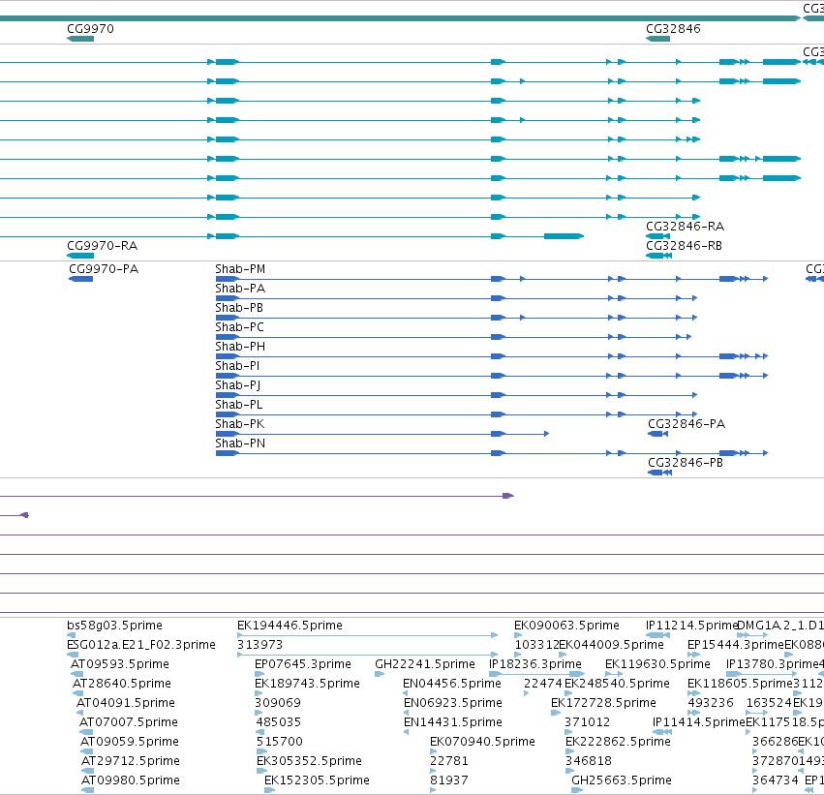Select the Shab-PI isoform label
The width and height of the screenshot is (824, 795).
click(x=237, y=366)
